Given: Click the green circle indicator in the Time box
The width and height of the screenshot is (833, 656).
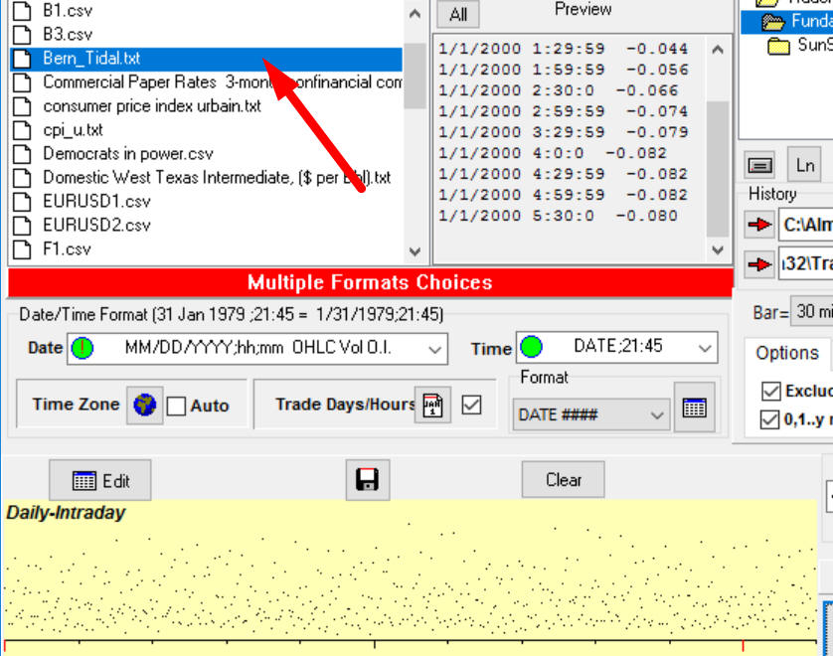Looking at the screenshot, I should pyautogui.click(x=531, y=347).
